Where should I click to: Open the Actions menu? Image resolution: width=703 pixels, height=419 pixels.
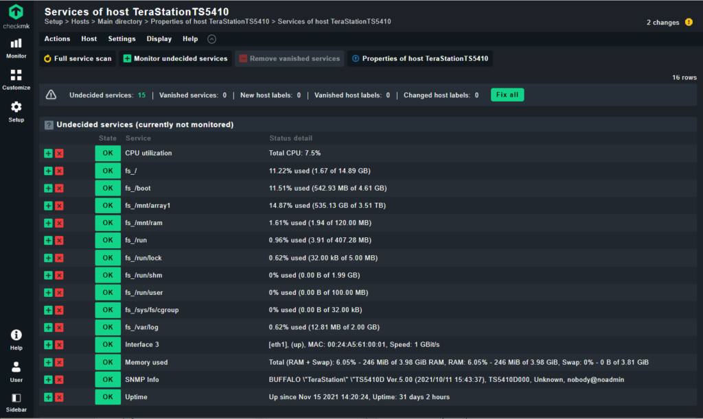click(57, 39)
